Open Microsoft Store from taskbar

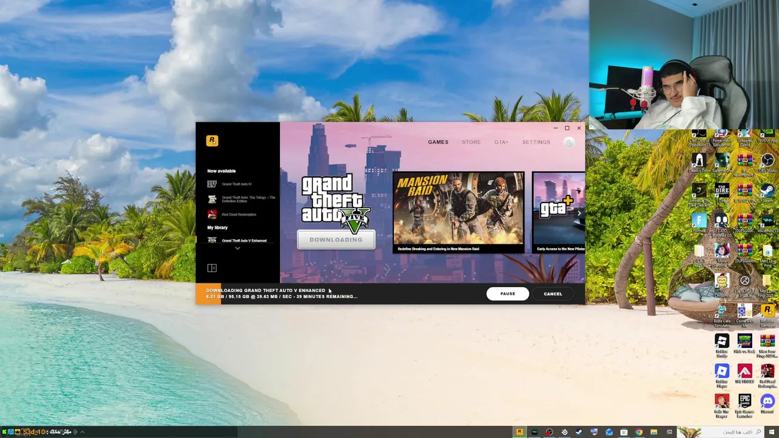pyautogui.click(x=624, y=432)
